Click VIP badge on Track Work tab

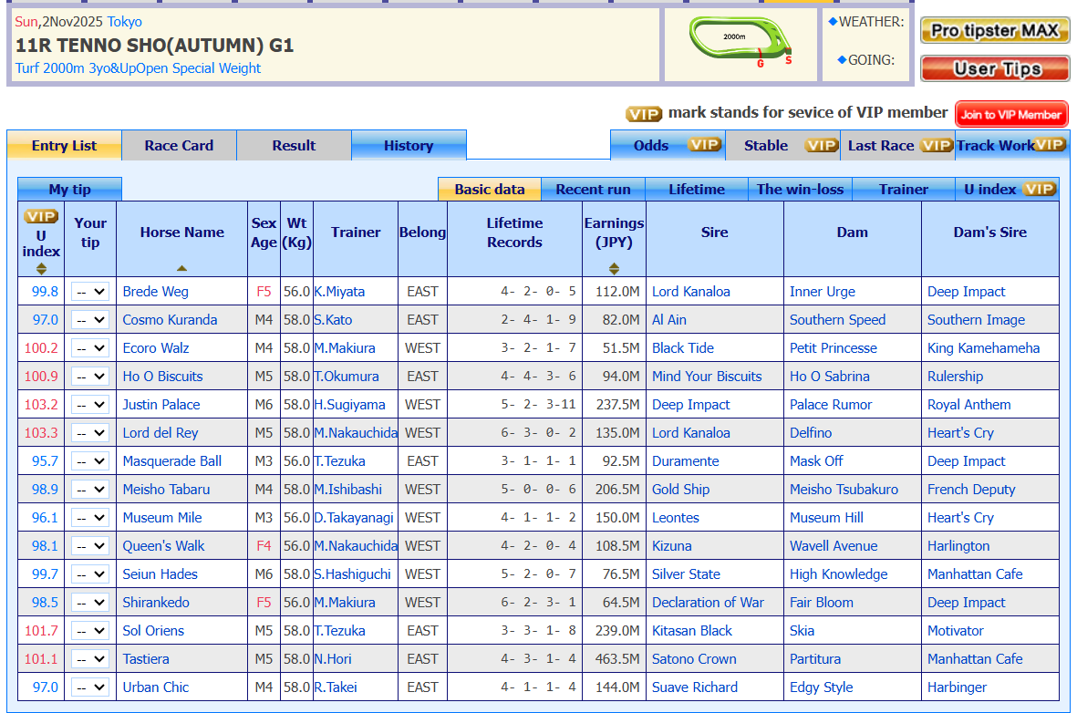1051,145
